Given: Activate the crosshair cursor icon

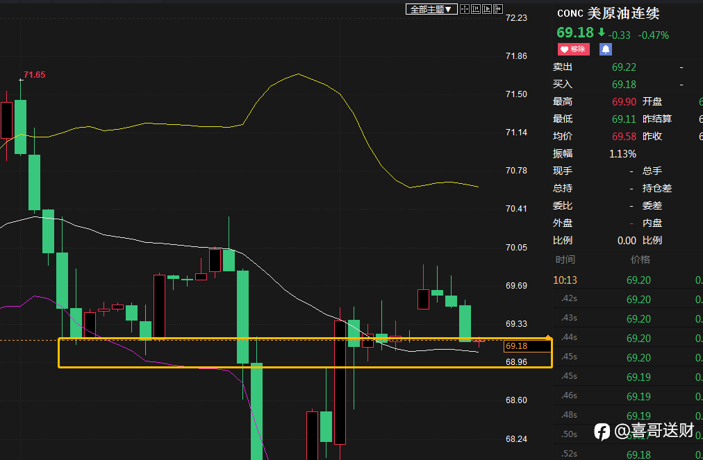Looking at the screenshot, I should tap(465, 9).
